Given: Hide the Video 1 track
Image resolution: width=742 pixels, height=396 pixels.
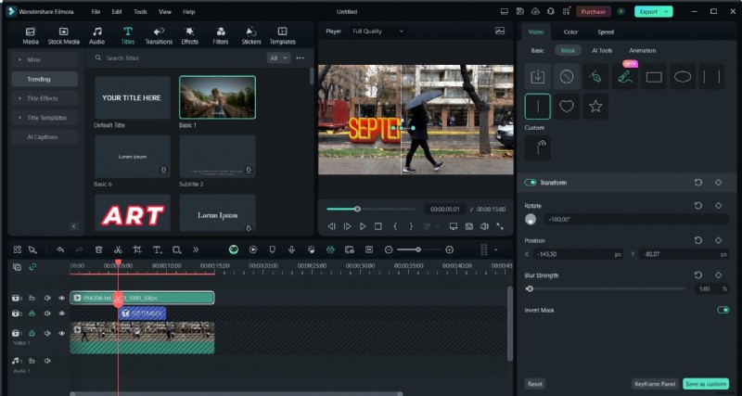Looking at the screenshot, I should tap(62, 331).
